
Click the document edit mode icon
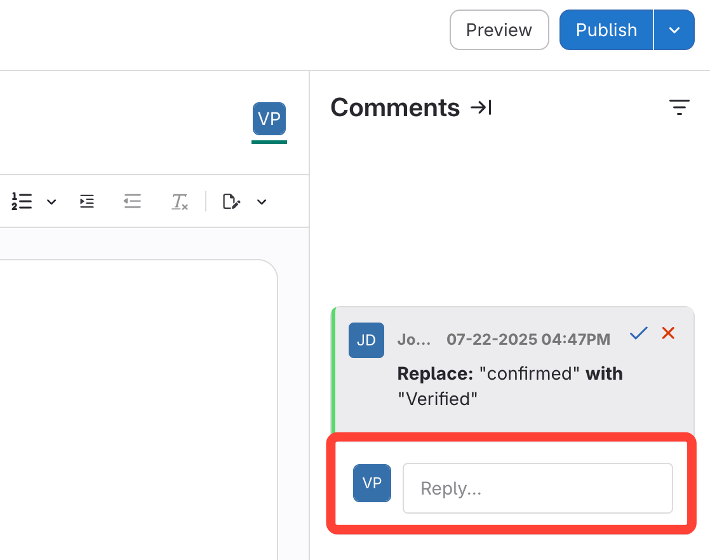point(232,202)
